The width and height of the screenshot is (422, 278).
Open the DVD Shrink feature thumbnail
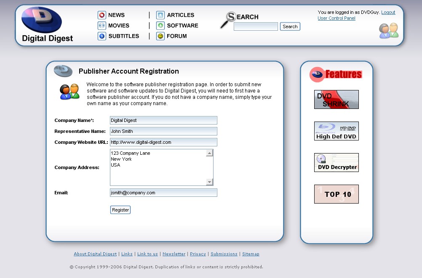(x=336, y=100)
